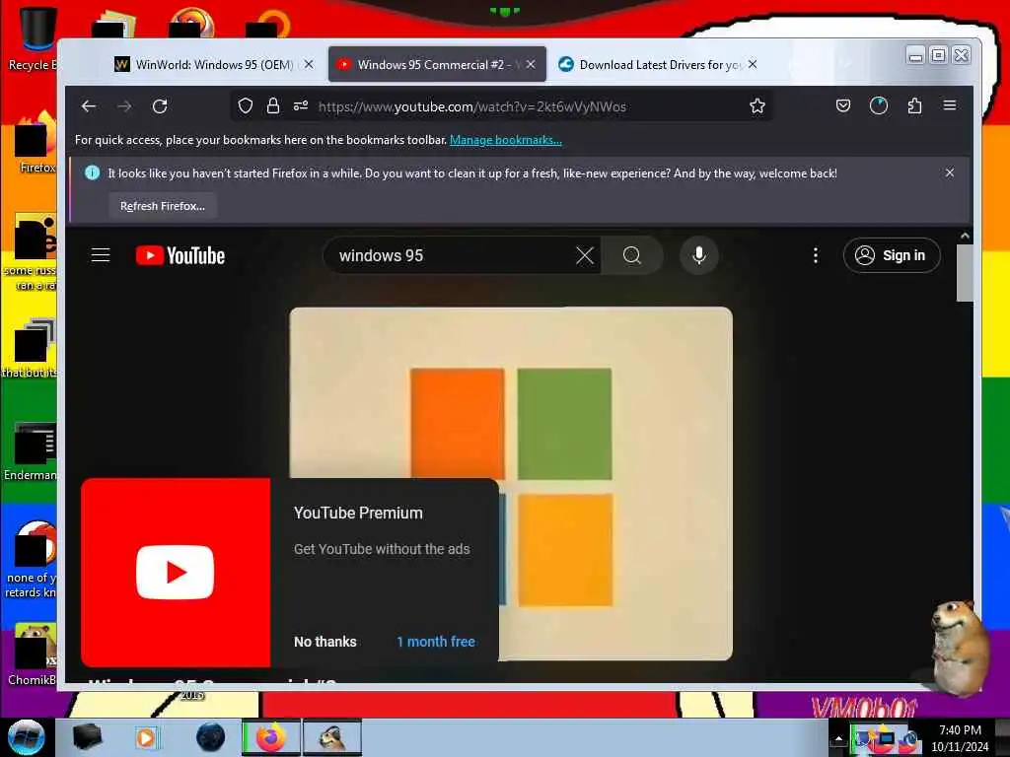This screenshot has width=1010, height=757.
Task: Dismiss the Firefox refresh notification bar
Action: (x=950, y=172)
